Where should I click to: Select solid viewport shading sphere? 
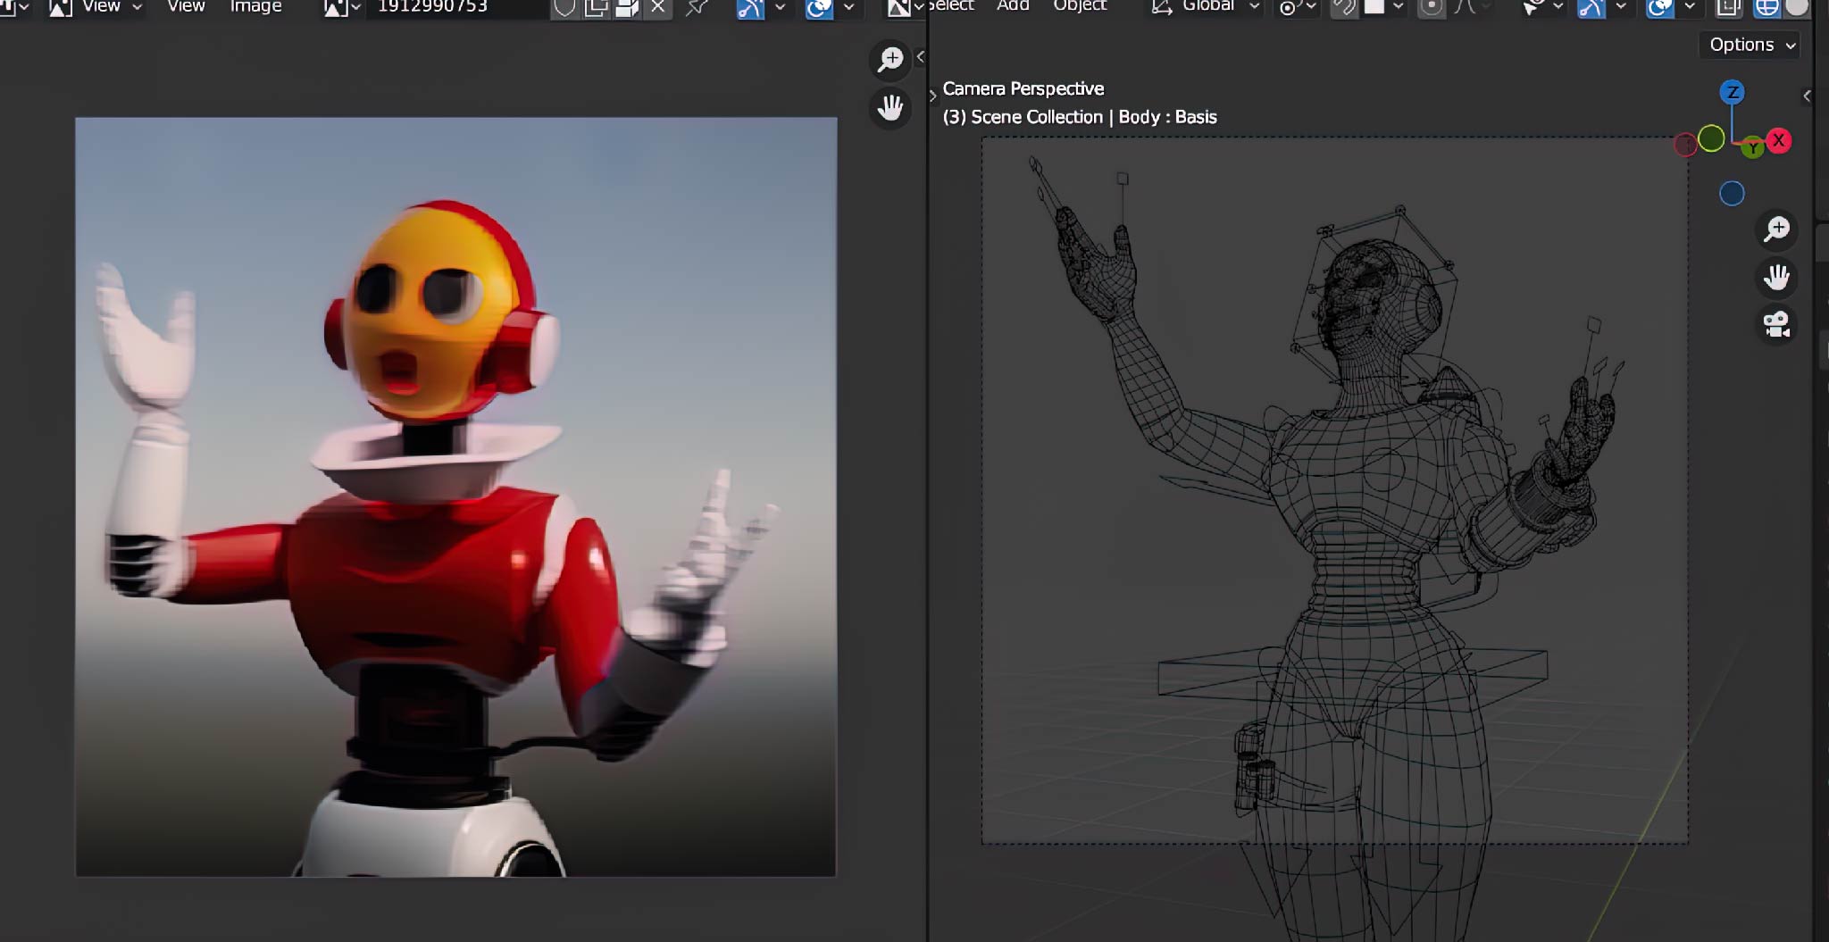tap(1797, 7)
